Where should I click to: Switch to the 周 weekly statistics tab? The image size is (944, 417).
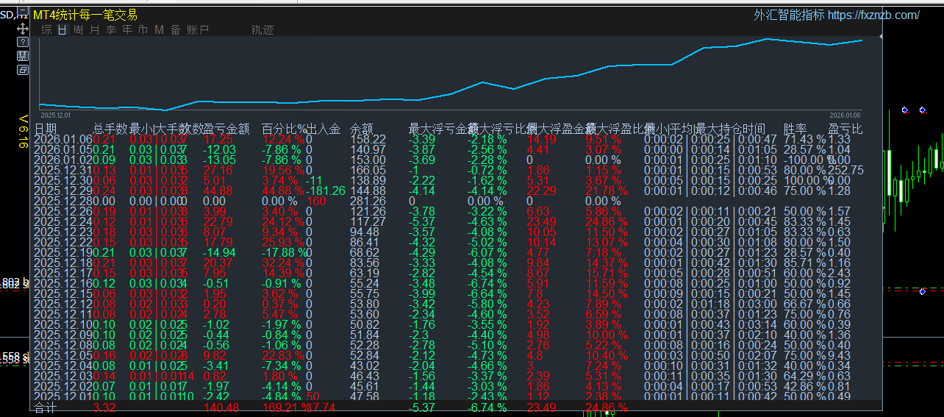click(79, 30)
